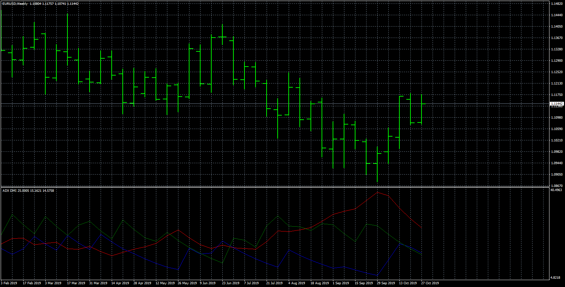Screen dimensions: 565x287
Task: Click the 1.09440 price axis label
Action: [x=556, y=163]
